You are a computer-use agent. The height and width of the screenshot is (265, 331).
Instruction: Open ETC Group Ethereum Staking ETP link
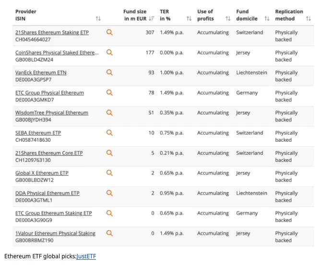pyautogui.click(x=54, y=213)
